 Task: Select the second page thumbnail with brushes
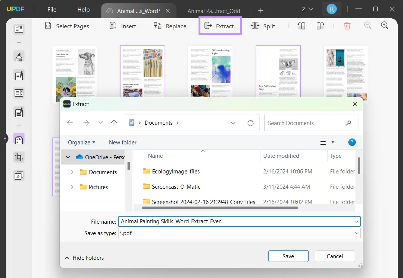142,71
